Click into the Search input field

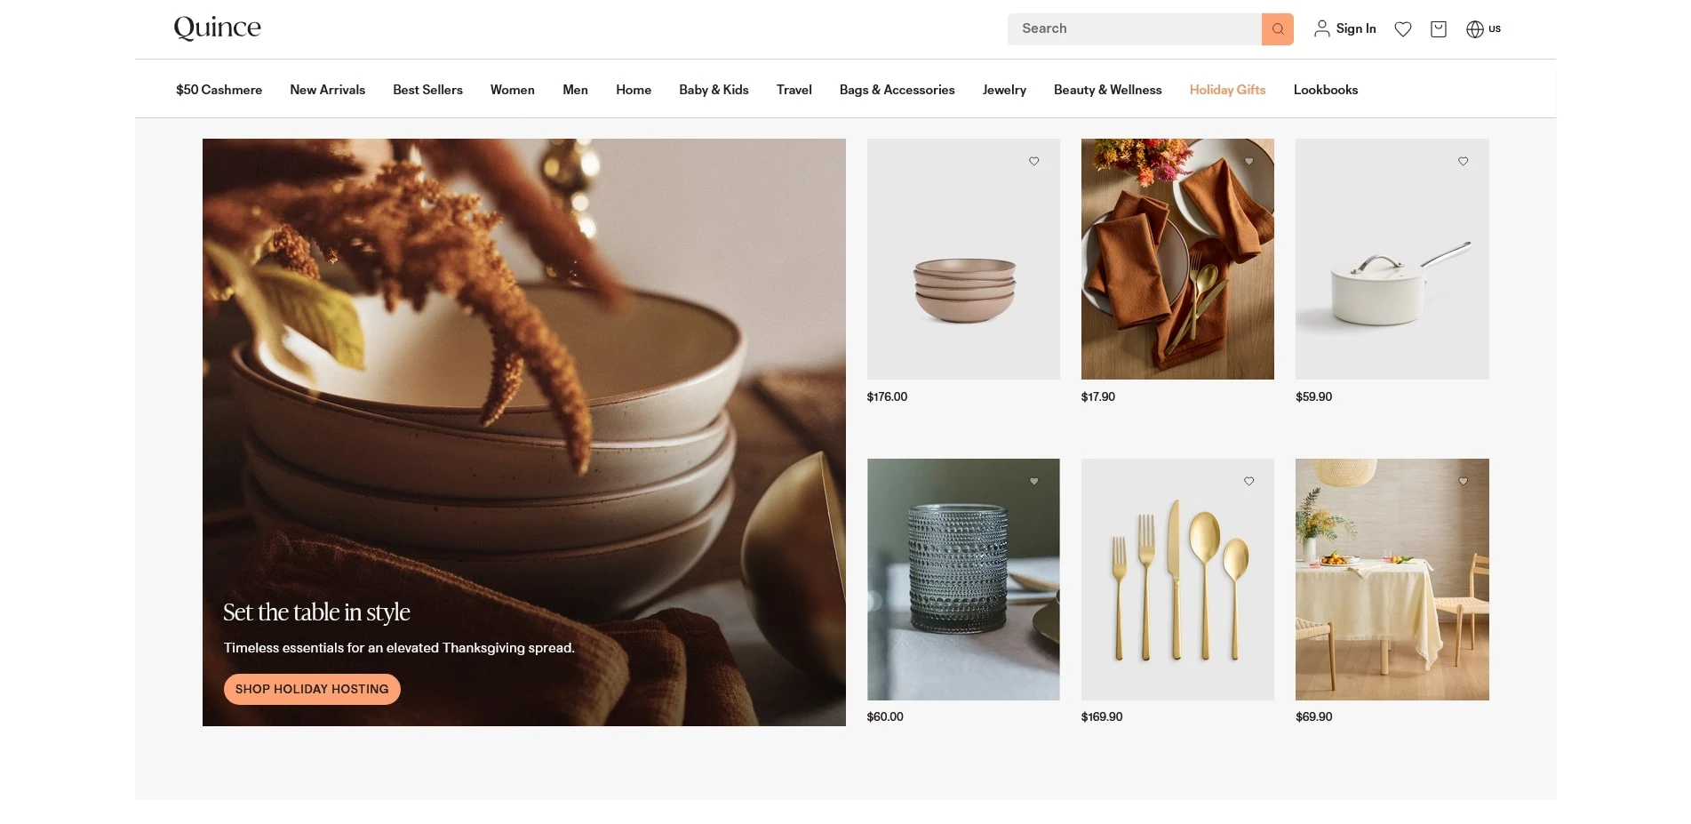tap(1133, 29)
